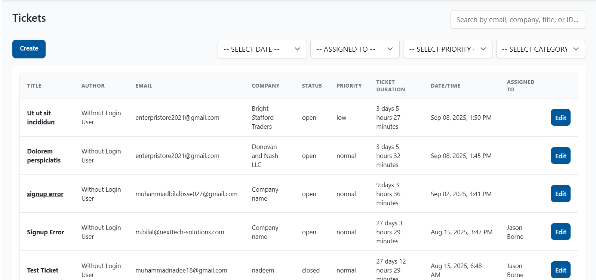Open the SELECT PRIORITY dropdown
596x280 pixels.
coord(447,49)
